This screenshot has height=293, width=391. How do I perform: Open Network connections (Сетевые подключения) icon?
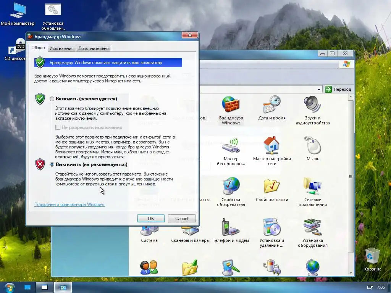pos(313,192)
